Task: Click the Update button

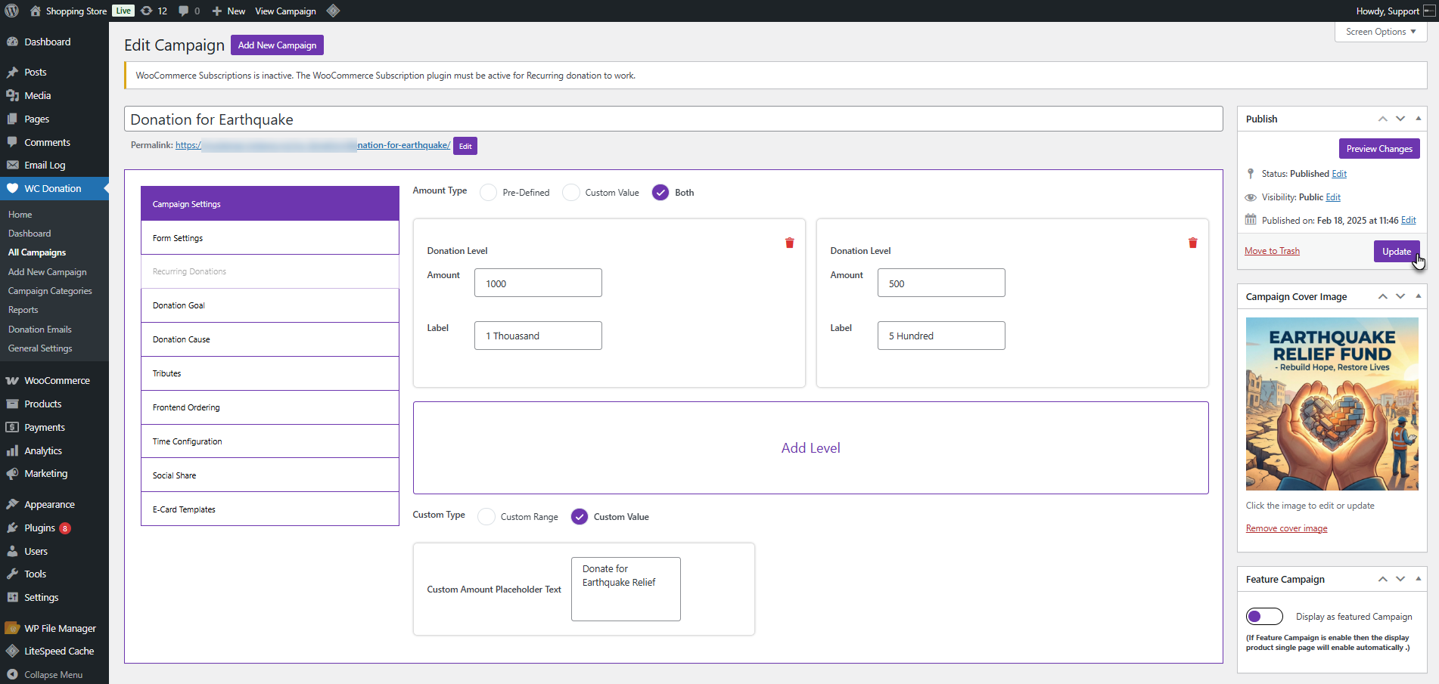Action: [x=1396, y=251]
